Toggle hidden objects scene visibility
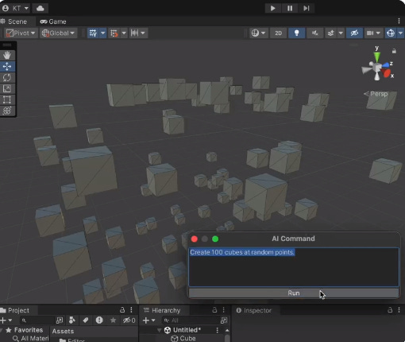 [x=354, y=33]
